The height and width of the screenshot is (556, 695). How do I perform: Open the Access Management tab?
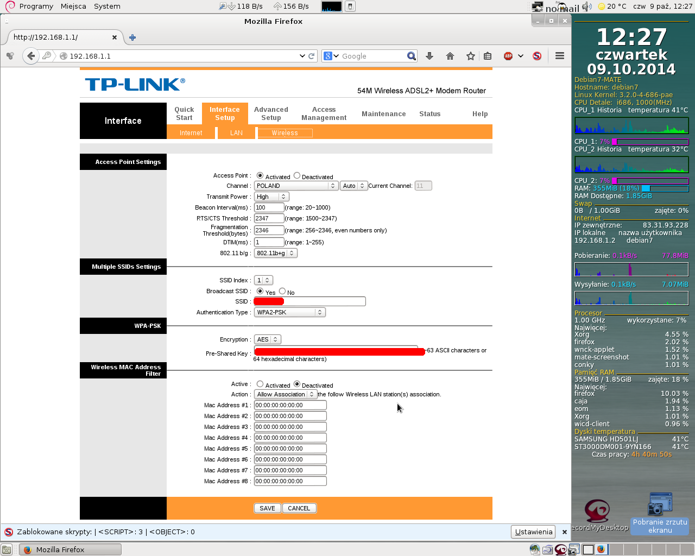(x=324, y=113)
